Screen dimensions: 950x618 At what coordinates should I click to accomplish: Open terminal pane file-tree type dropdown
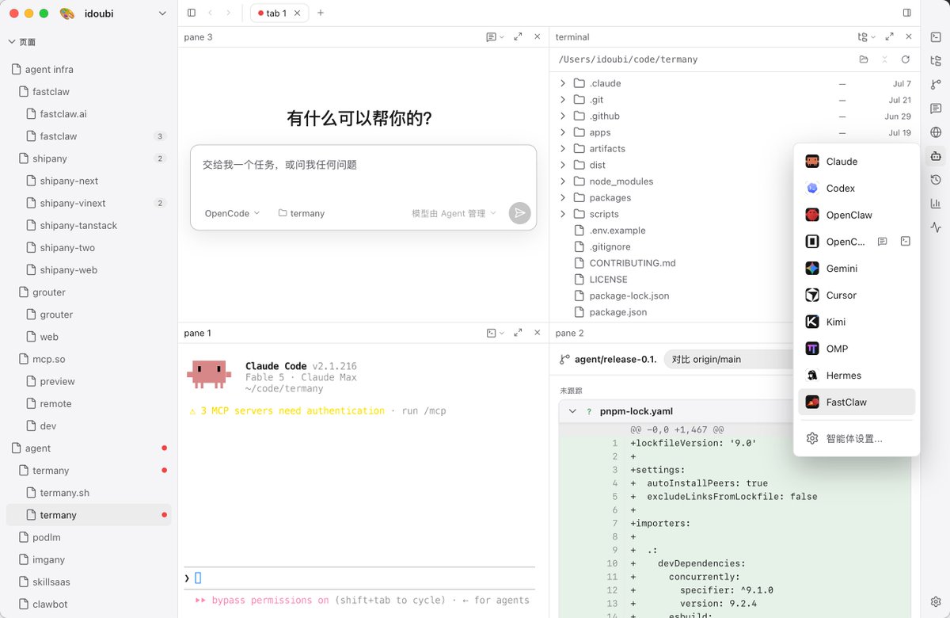pos(867,37)
